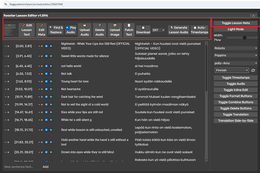The height and width of the screenshot is (173, 260).
Task: Refresh translation icon beside Finnish dropdown
Action: 253,70
